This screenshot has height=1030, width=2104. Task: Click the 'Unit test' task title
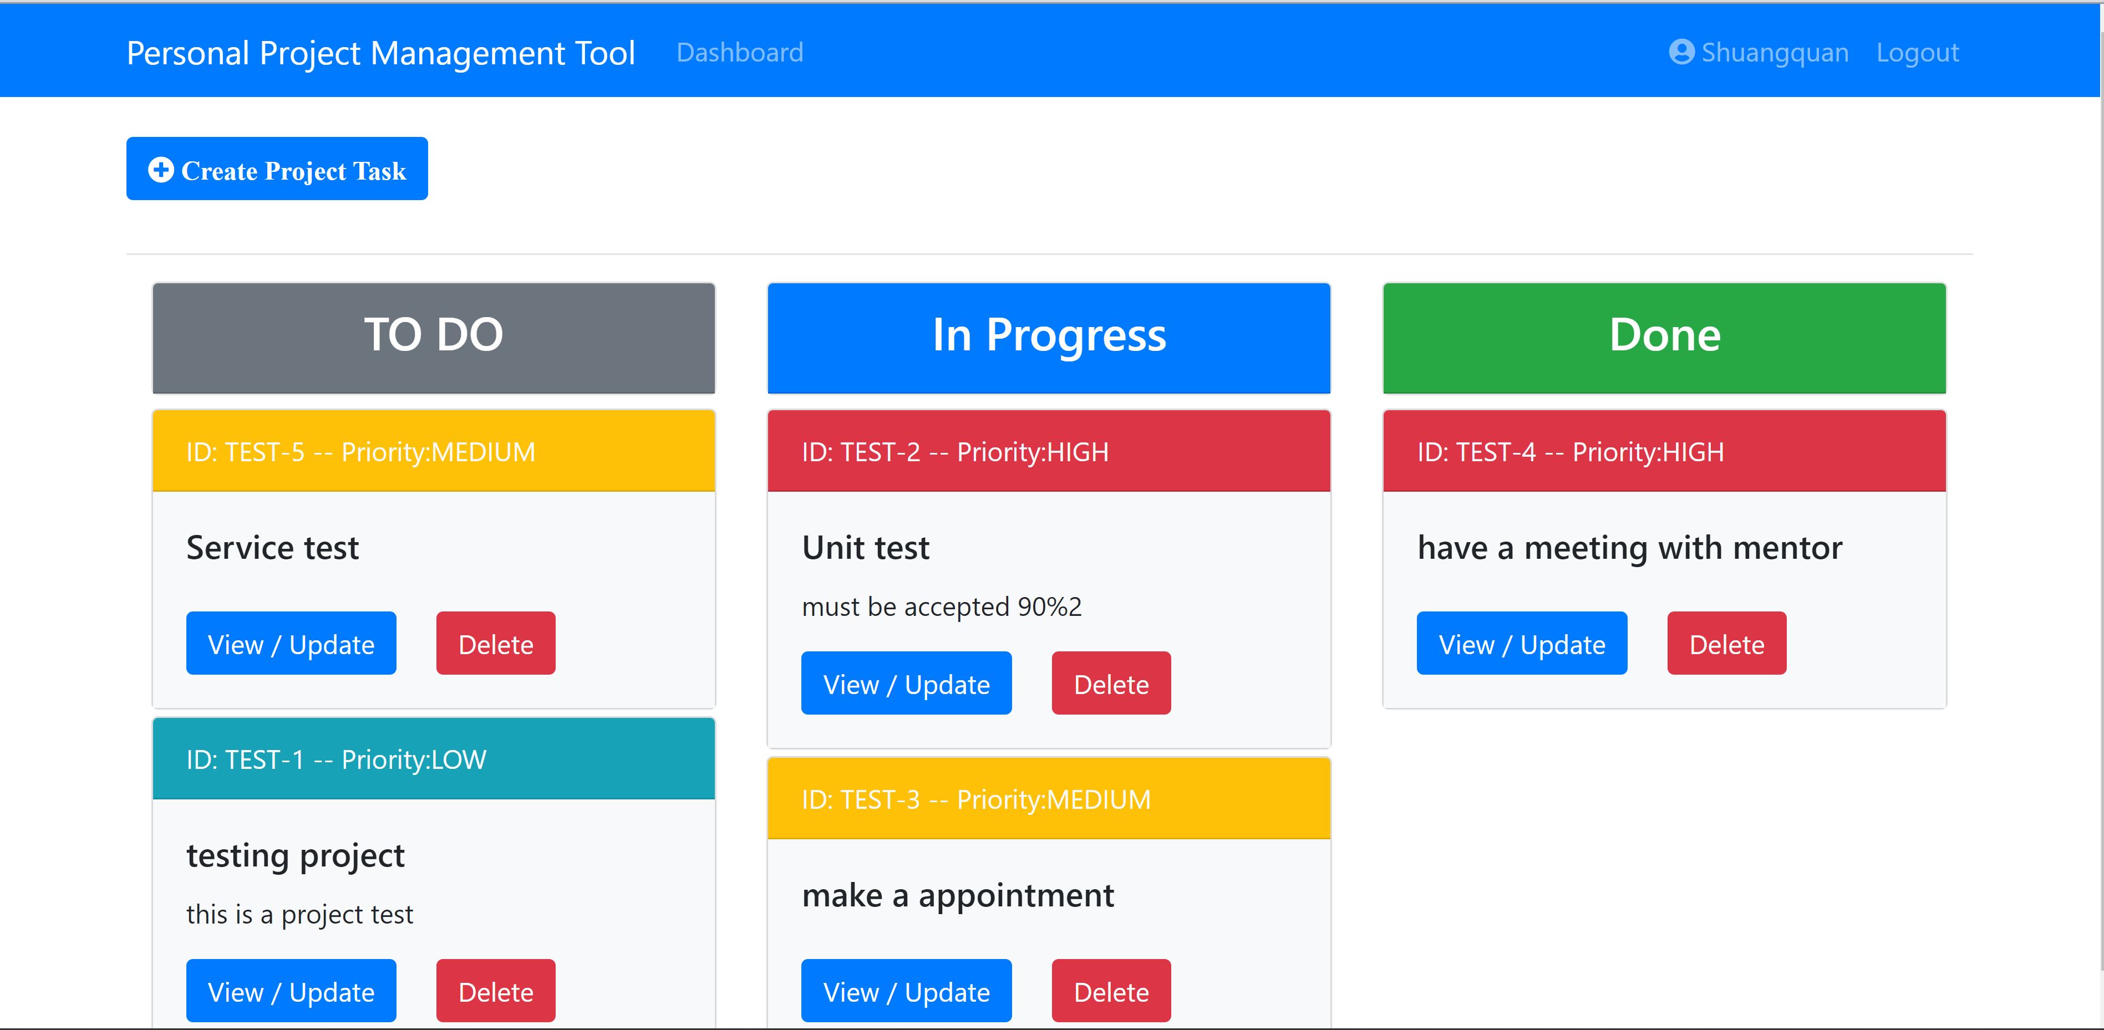[x=866, y=547]
